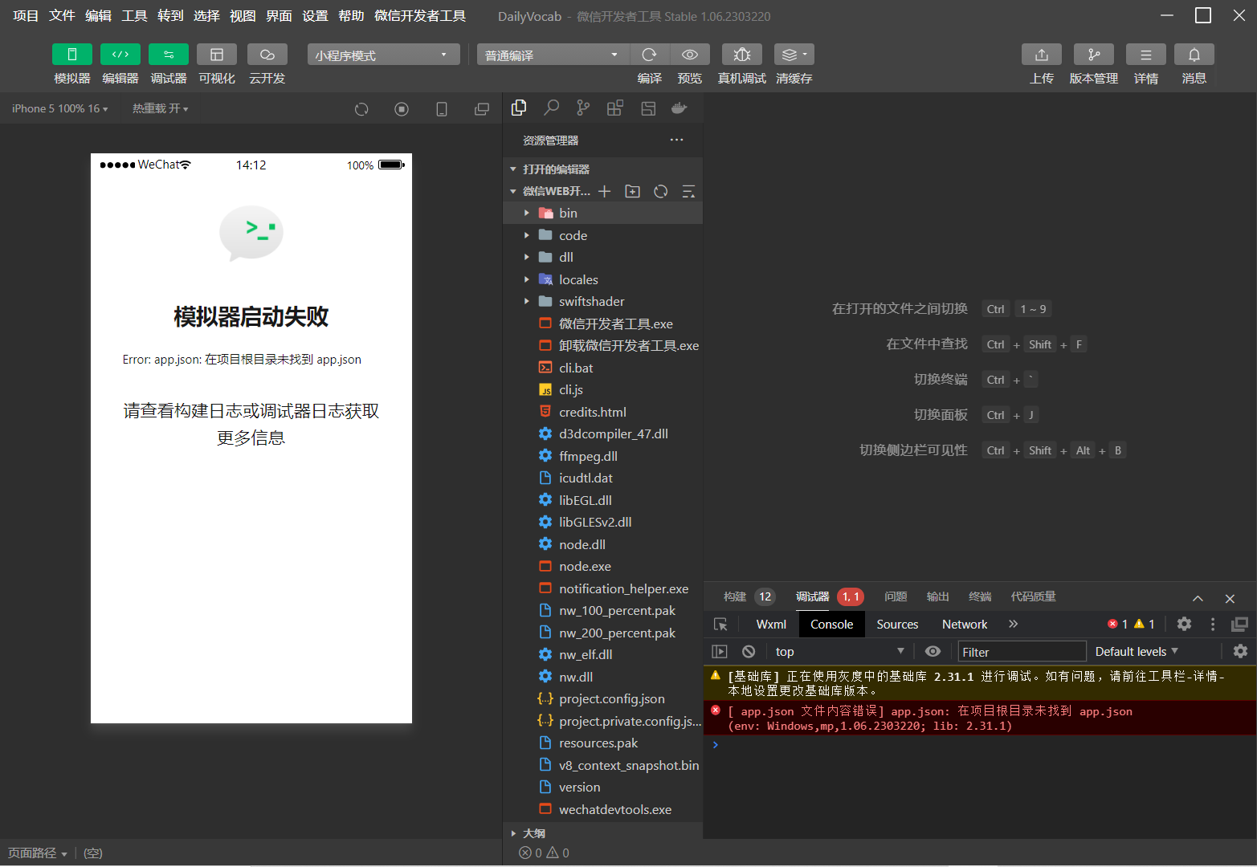Toggle the debugger panel button
This screenshot has width=1257, height=867.
coord(169,55)
